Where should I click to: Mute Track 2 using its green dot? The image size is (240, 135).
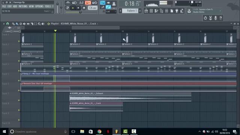click(19, 51)
